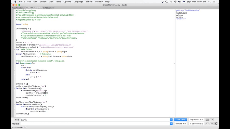Click 'CharacterRange' line in output pane
Screen dimensions: 230x129
tap(181, 12)
